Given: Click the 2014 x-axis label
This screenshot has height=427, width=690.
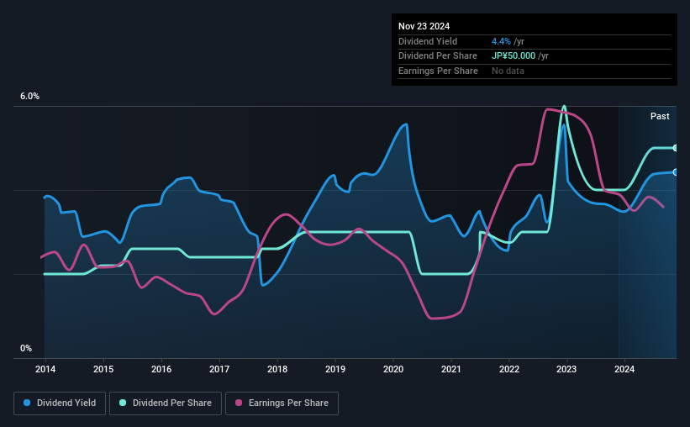Looking at the screenshot, I should (45, 369).
